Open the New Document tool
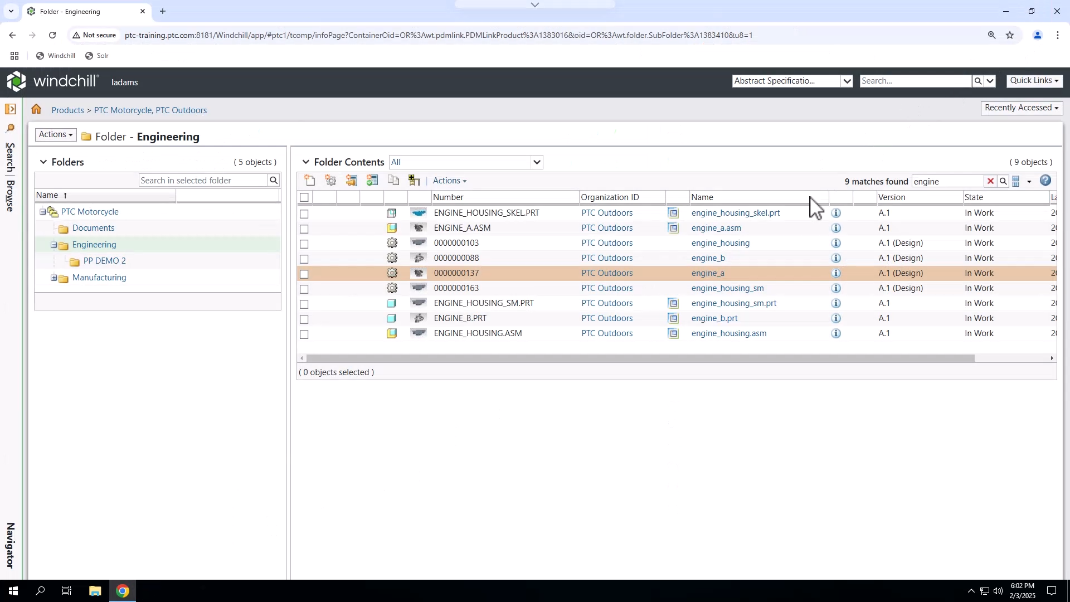The height and width of the screenshot is (602, 1070). pos(310,180)
